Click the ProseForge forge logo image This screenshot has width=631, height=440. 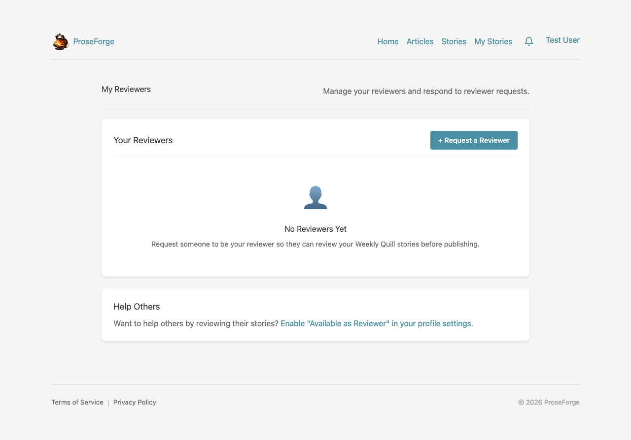click(61, 41)
